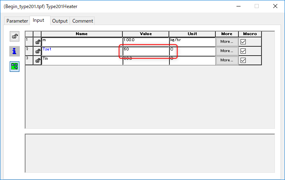Uncheck the Macro checkbox for m
The image size is (285, 180).
[243, 42]
